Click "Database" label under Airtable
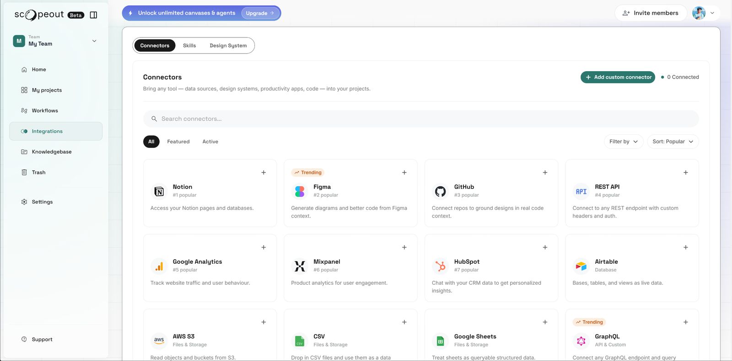The image size is (732, 361). point(606,270)
